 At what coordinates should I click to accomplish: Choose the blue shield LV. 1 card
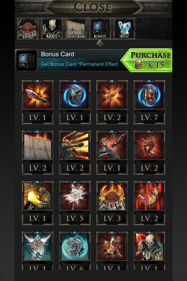point(75,102)
